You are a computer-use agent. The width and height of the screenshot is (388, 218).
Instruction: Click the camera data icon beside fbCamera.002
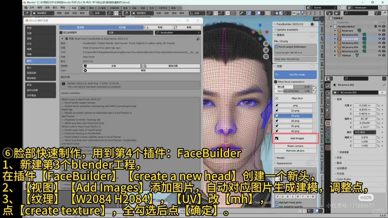tap(364, 39)
